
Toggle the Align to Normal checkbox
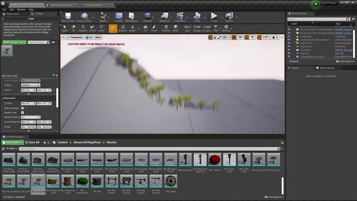click(22, 108)
